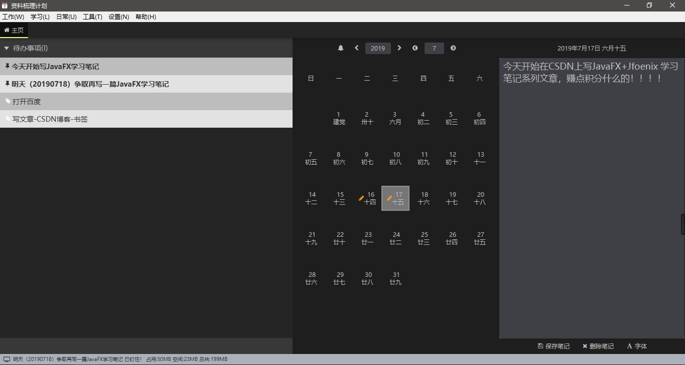
Task: Click the pin icon of 今天开始写JavaFX学习笔记
Action: (8, 66)
